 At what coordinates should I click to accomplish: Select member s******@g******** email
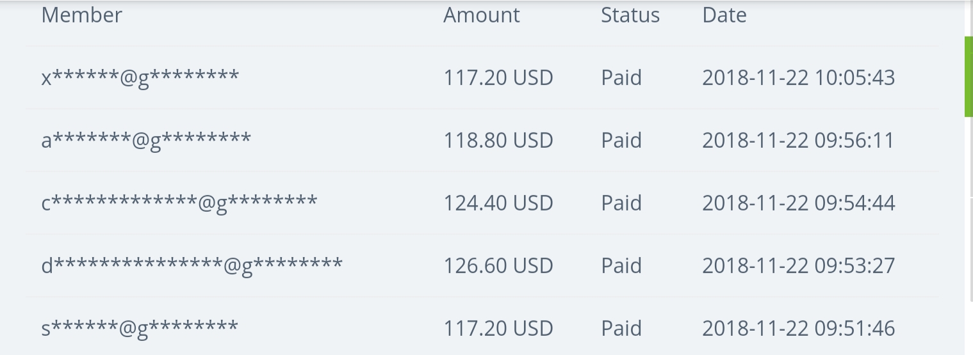[x=139, y=329]
